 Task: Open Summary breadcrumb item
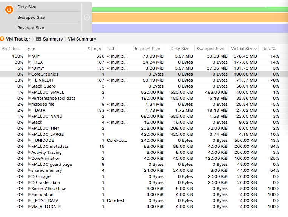click(53, 39)
